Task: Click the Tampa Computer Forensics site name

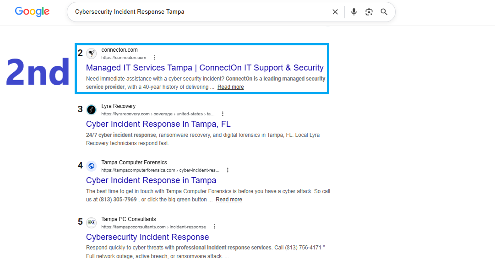Action: point(134,162)
